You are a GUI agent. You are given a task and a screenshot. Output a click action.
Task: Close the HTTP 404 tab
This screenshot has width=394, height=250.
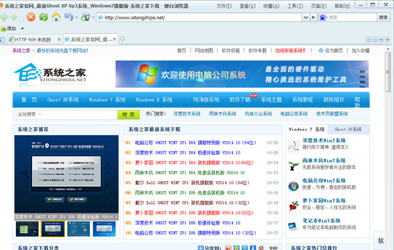(59, 39)
